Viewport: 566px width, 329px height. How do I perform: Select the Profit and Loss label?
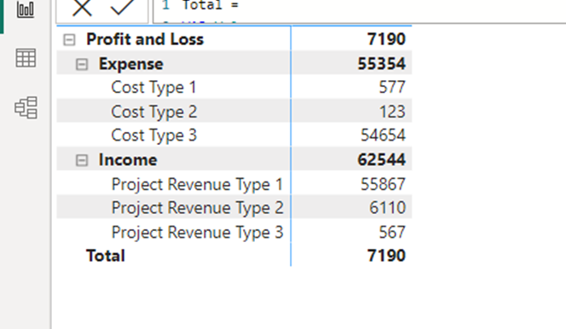point(145,39)
